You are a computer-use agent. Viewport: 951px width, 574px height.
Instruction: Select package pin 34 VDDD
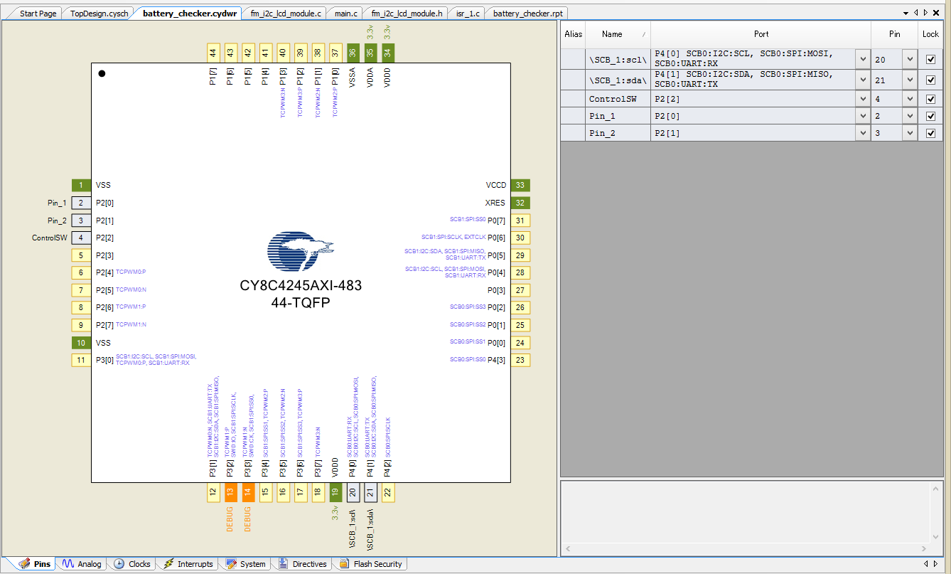[x=387, y=53]
